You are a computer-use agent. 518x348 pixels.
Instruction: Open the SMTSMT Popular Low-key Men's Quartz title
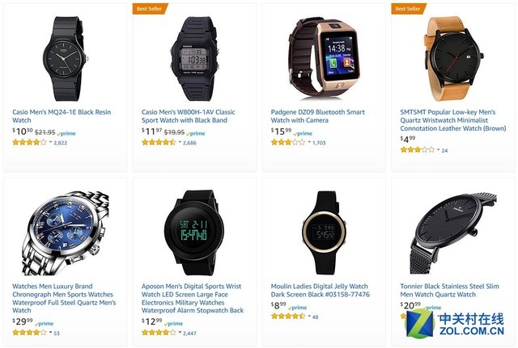tap(453, 120)
